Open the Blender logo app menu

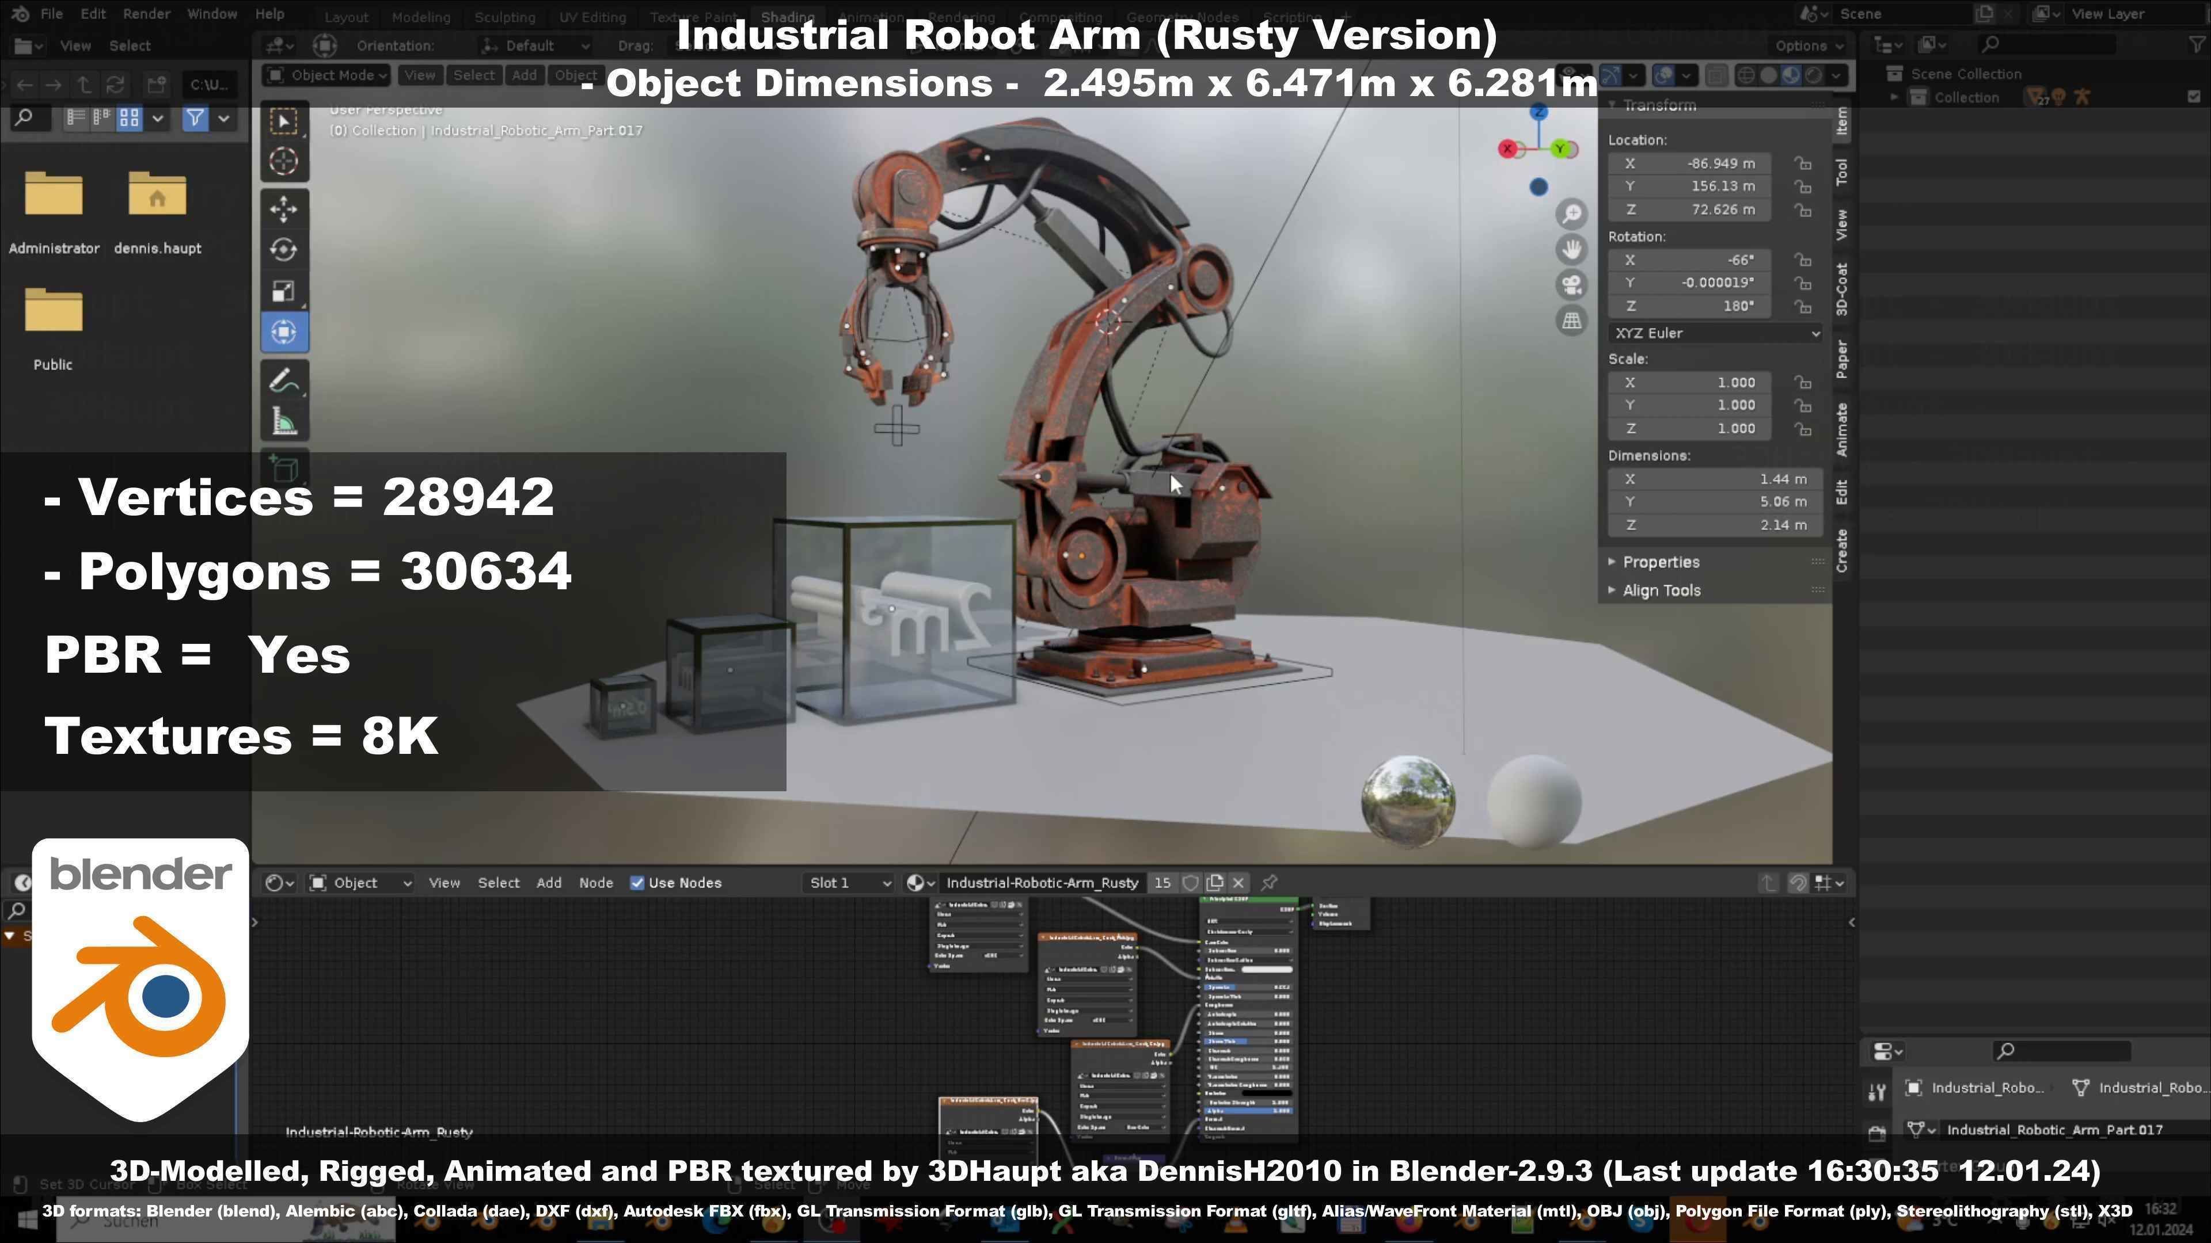pos(21,14)
